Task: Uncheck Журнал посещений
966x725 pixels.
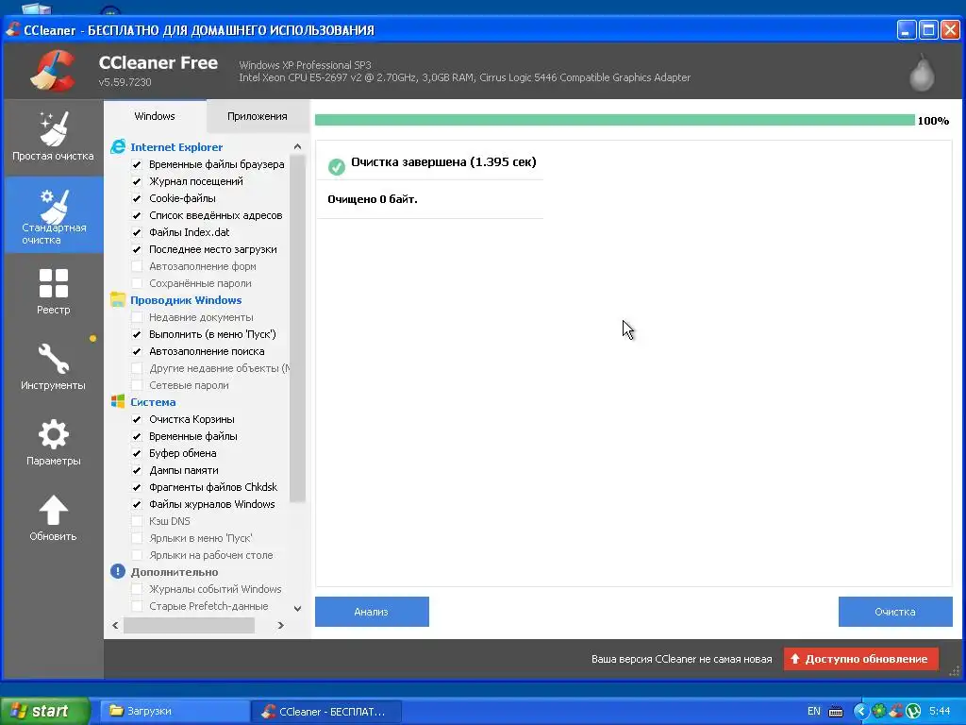Action: pos(137,181)
